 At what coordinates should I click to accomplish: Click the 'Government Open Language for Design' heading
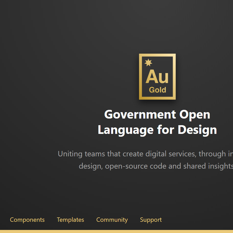[157, 122]
